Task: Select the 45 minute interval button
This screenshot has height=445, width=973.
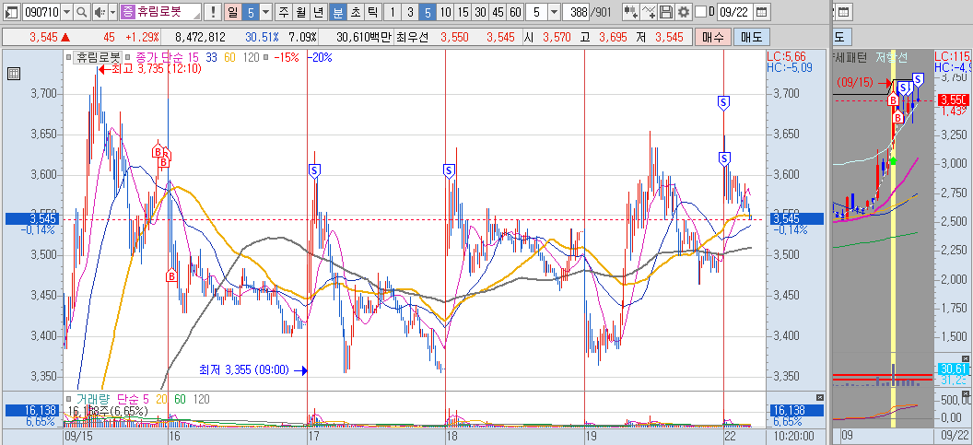Action: click(498, 12)
